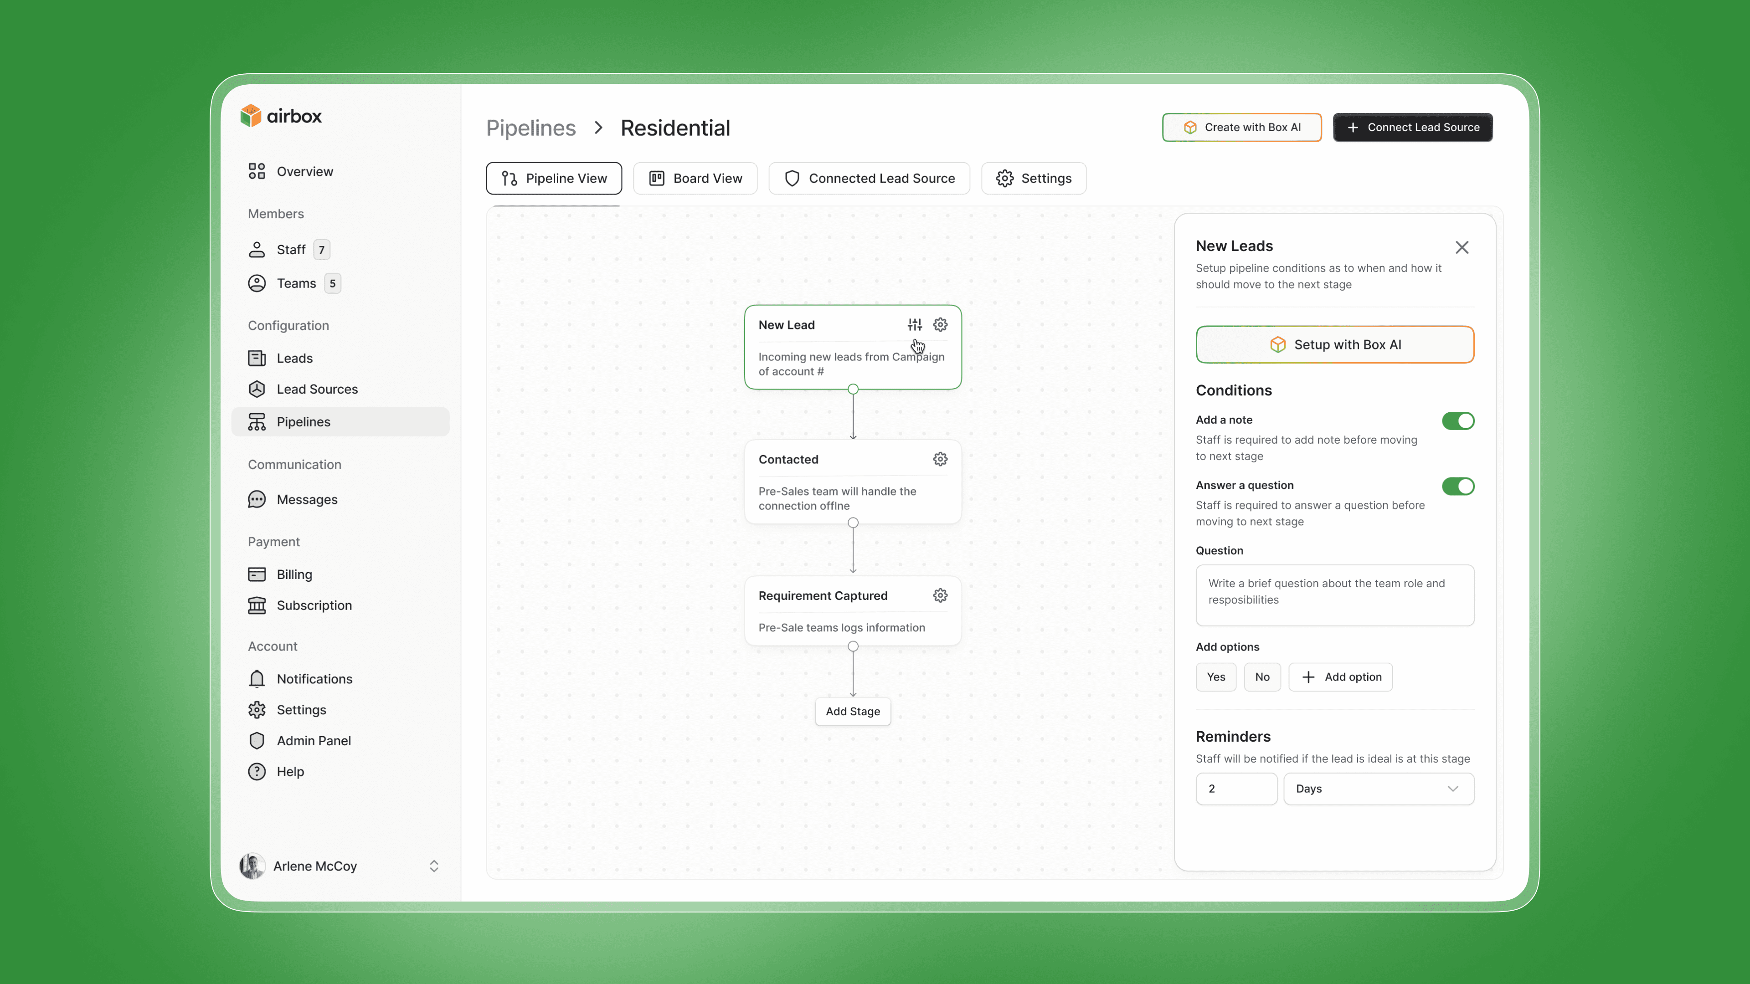
Task: Click Add option button
Action: point(1340,676)
